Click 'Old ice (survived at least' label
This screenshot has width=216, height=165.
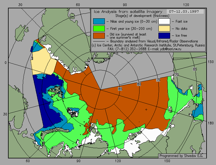[128, 34]
